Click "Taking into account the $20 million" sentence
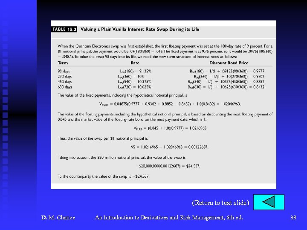The image size is (307, 230). pyautogui.click(x=122, y=158)
